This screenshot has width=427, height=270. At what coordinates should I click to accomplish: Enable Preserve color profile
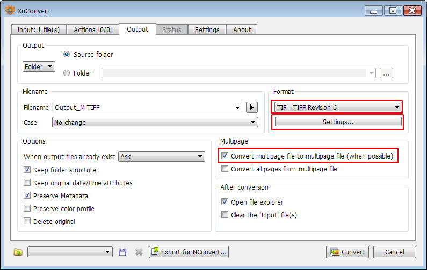[x=27, y=208]
